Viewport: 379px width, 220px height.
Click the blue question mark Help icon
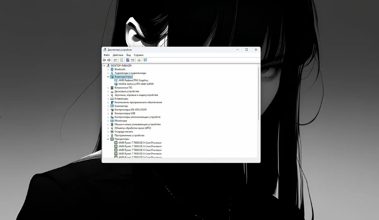(x=128, y=60)
